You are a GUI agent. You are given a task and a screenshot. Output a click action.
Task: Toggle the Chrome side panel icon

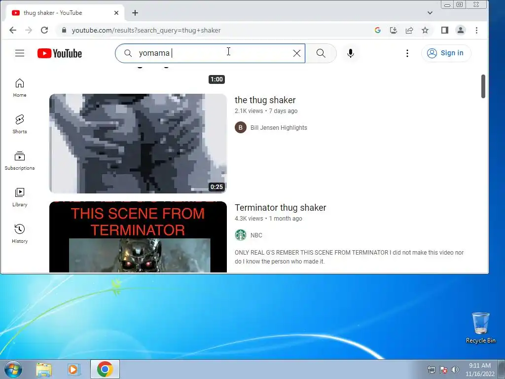[x=445, y=30]
